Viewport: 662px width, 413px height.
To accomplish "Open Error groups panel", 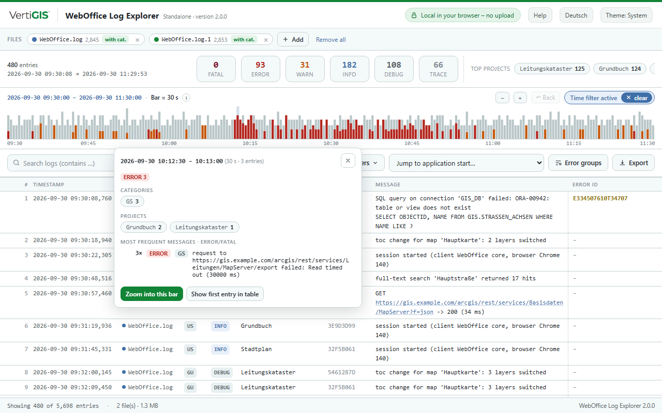I will pos(578,163).
